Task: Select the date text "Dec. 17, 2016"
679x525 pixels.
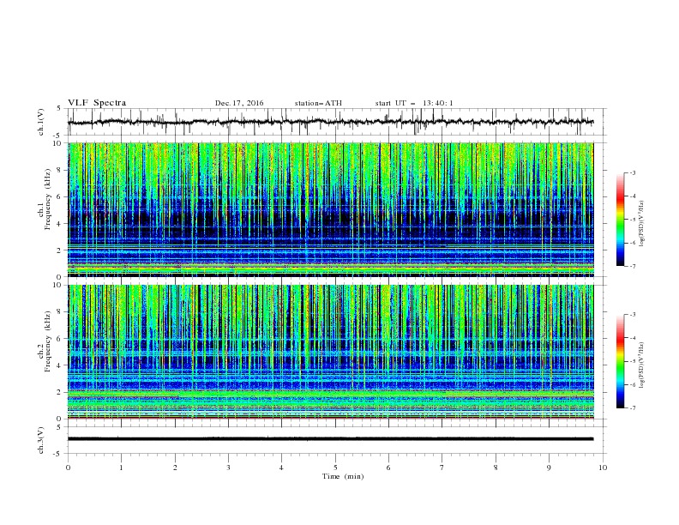Action: pos(239,103)
